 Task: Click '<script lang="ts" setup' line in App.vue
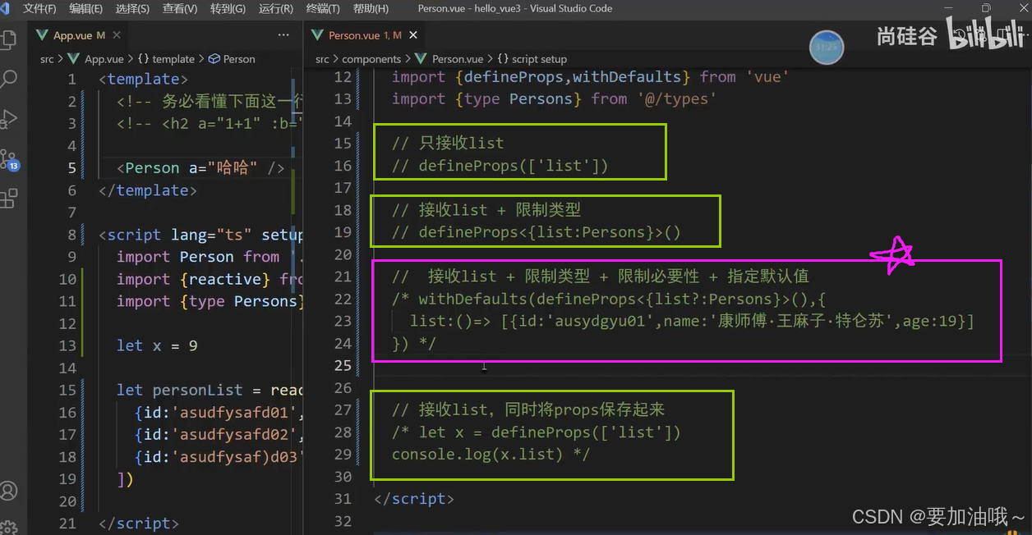[x=200, y=235]
